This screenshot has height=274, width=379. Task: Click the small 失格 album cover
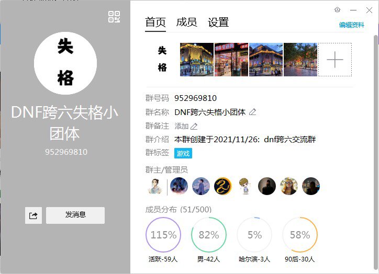point(162,60)
